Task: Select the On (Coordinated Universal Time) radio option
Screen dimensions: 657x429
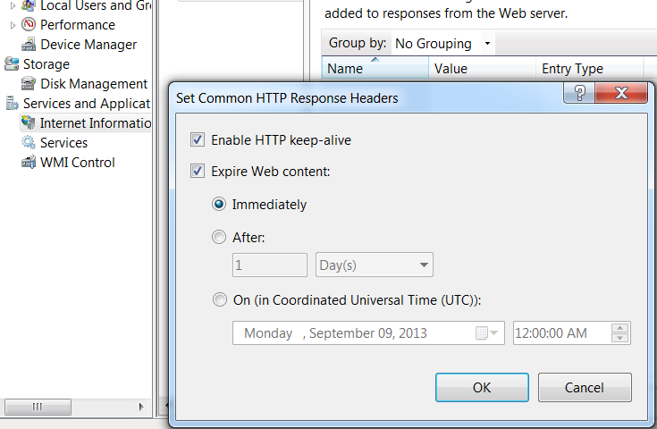Action: pyautogui.click(x=219, y=300)
